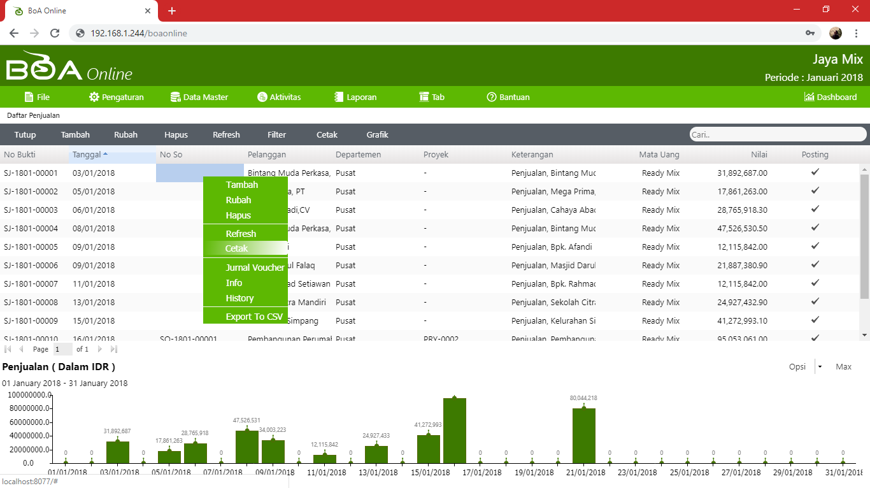
Task: Click the Bantuan help question-mark icon
Action: pos(491,97)
